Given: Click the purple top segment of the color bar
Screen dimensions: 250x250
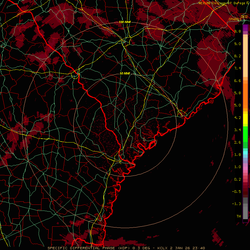Looking at the screenshot, I should (x=245, y=28).
